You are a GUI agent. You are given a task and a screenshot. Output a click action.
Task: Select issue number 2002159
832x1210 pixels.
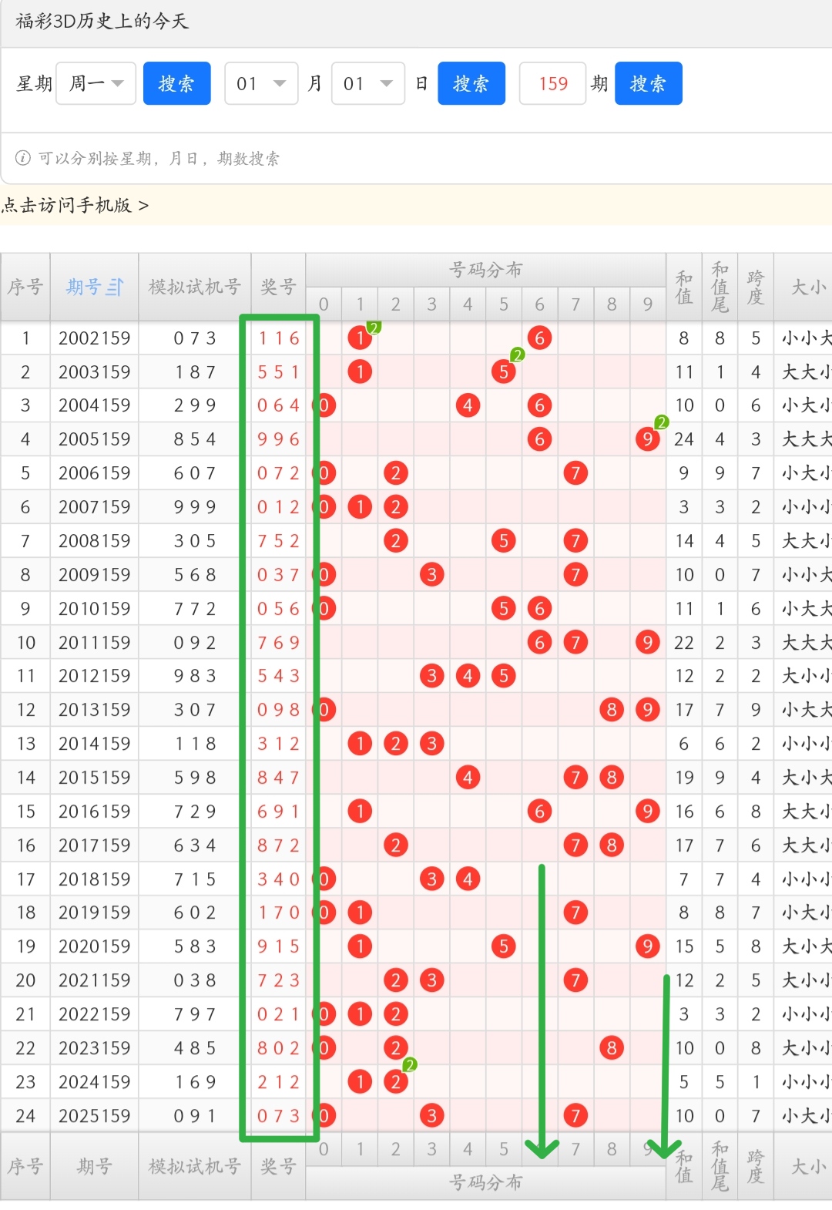94,338
